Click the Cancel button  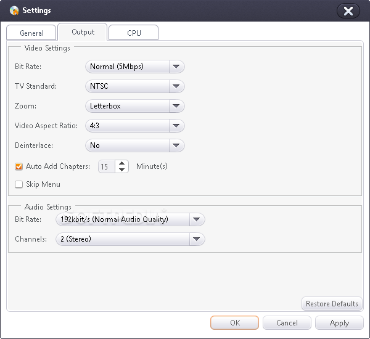click(287, 323)
